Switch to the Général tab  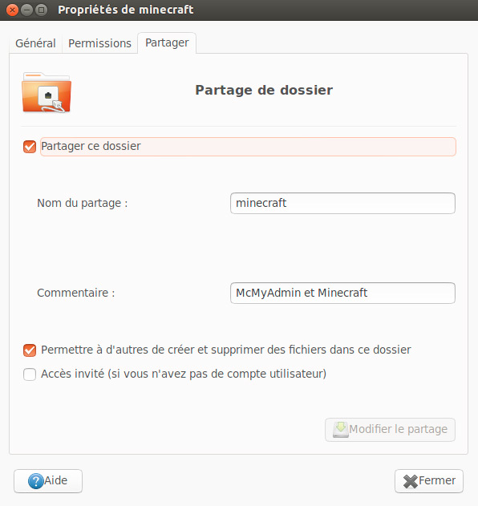click(x=35, y=43)
